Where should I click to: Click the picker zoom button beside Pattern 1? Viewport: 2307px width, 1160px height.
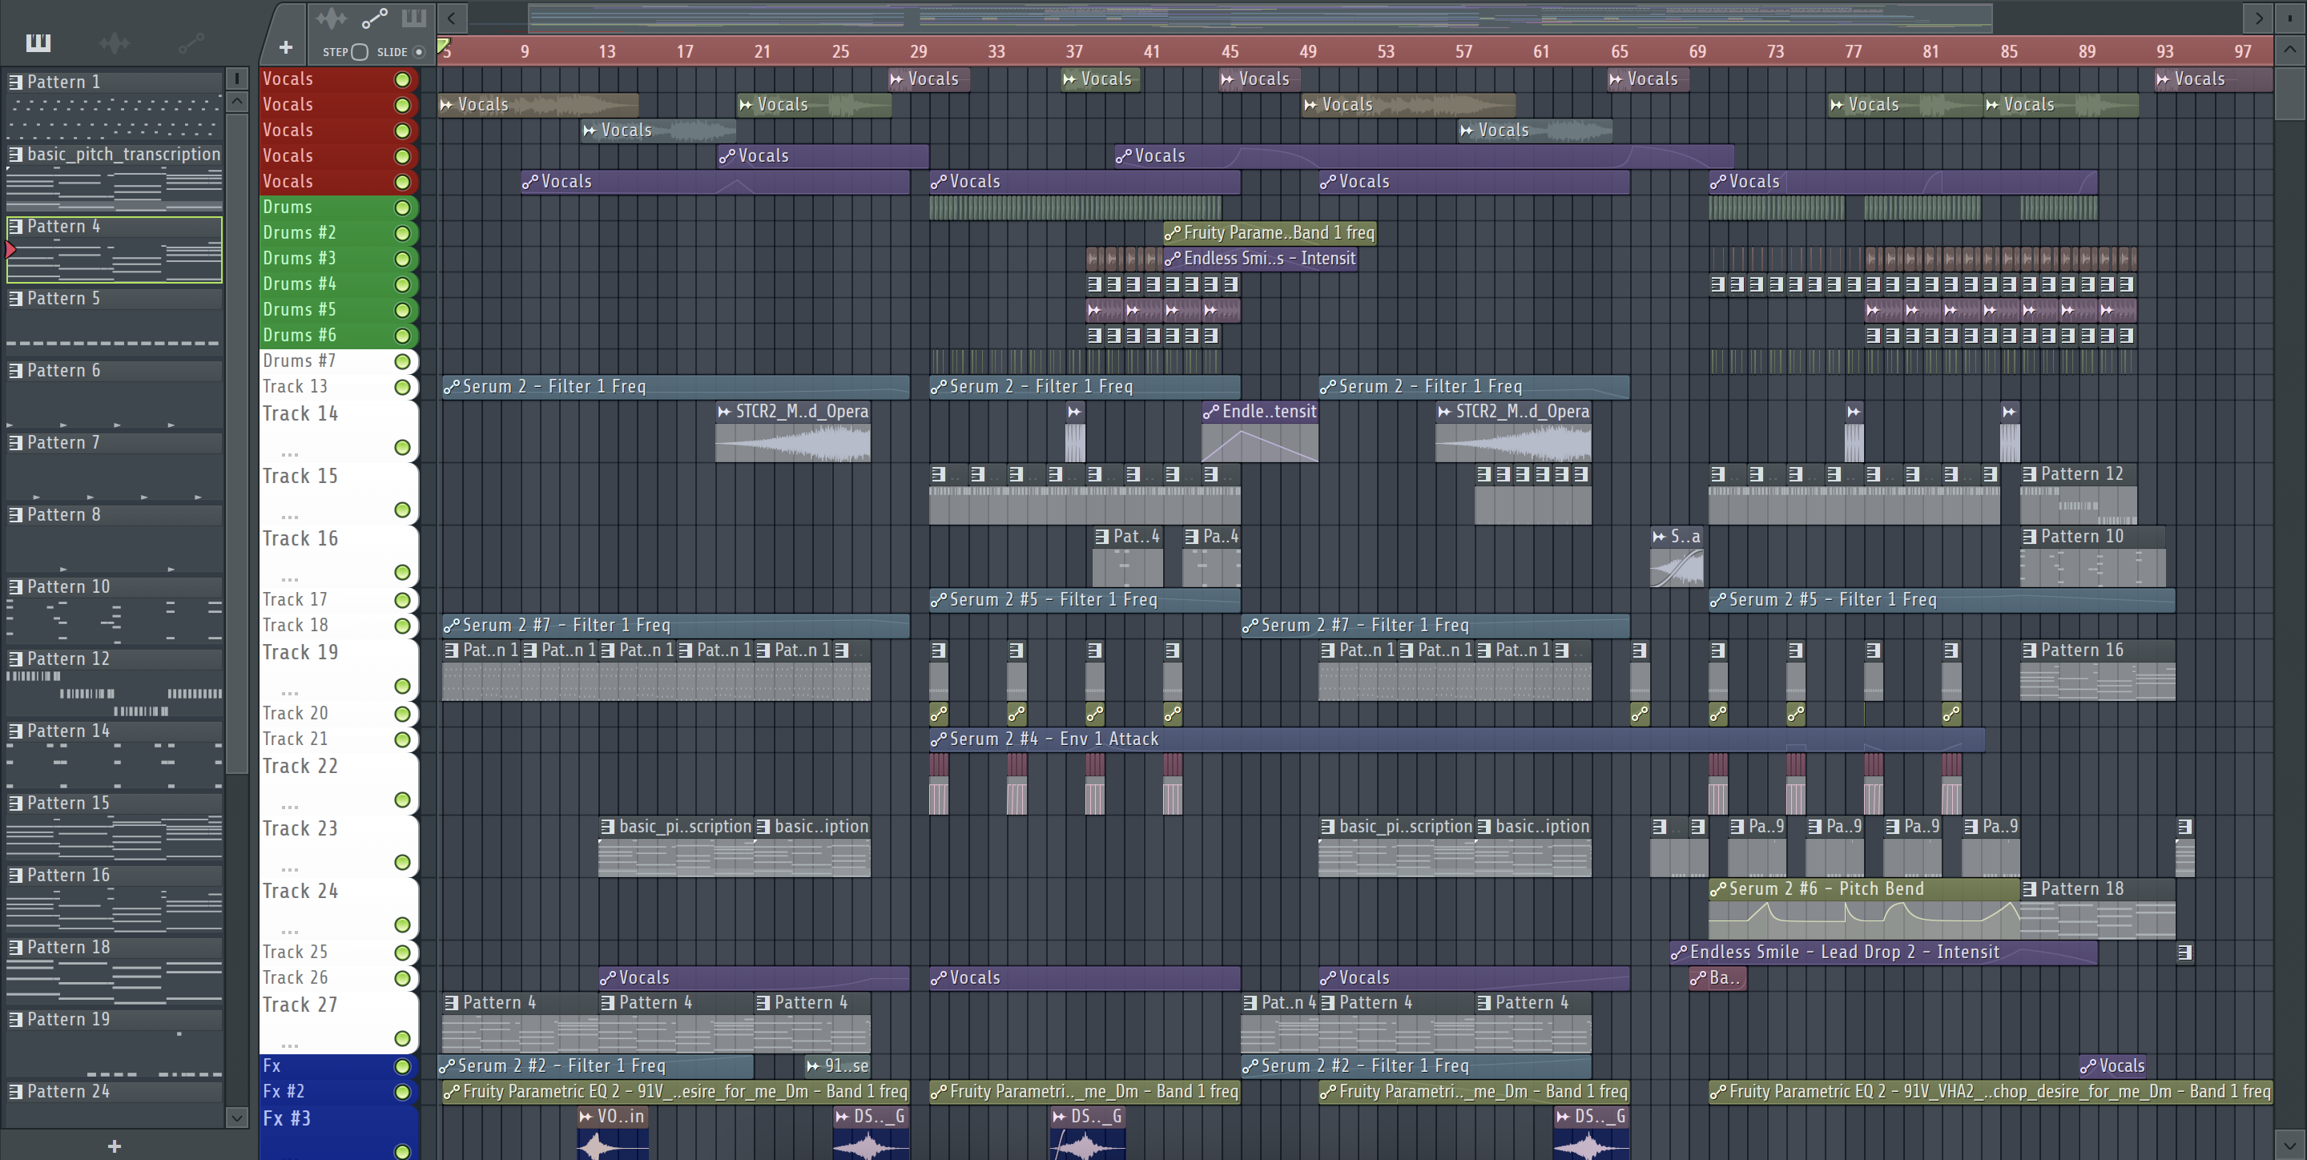click(236, 79)
